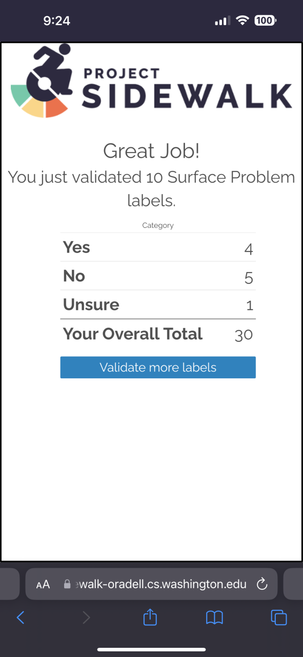Tap the 9:24 clock in status bar
Viewport: 303px width, 657px height.
(x=57, y=21)
